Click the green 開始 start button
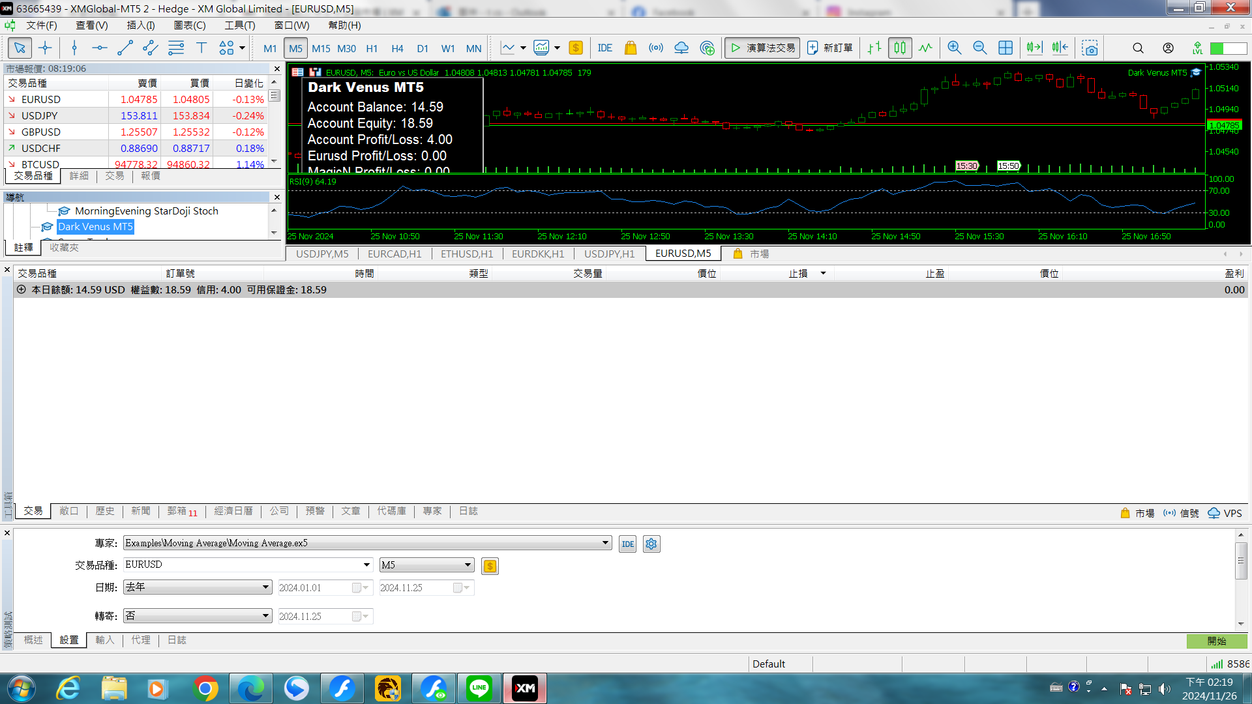The height and width of the screenshot is (704, 1252). [1217, 641]
